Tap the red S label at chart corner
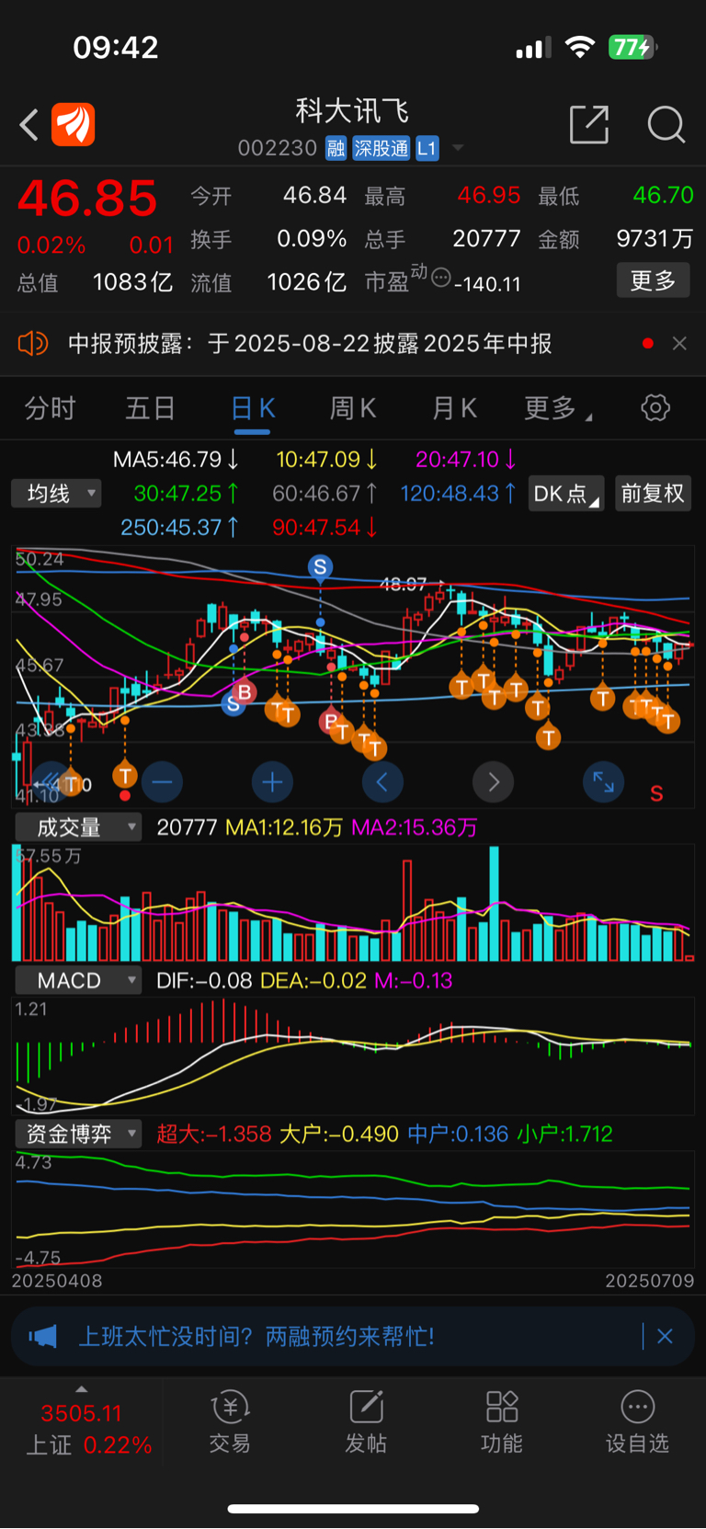 [656, 793]
